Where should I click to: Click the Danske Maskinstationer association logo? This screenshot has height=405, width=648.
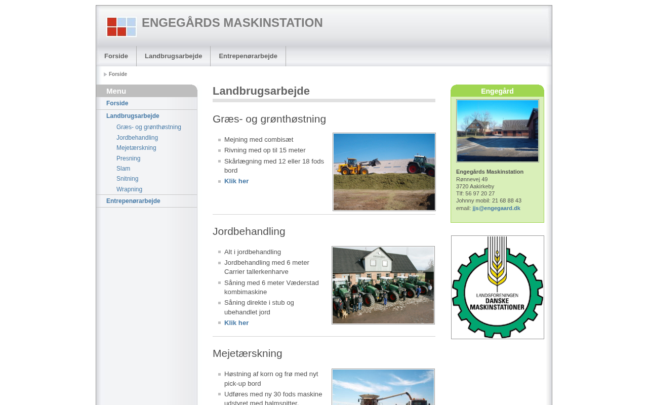tap(498, 287)
